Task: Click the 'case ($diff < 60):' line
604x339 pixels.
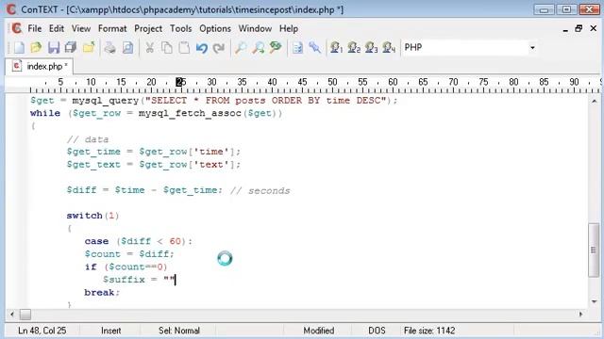Action: coord(139,241)
